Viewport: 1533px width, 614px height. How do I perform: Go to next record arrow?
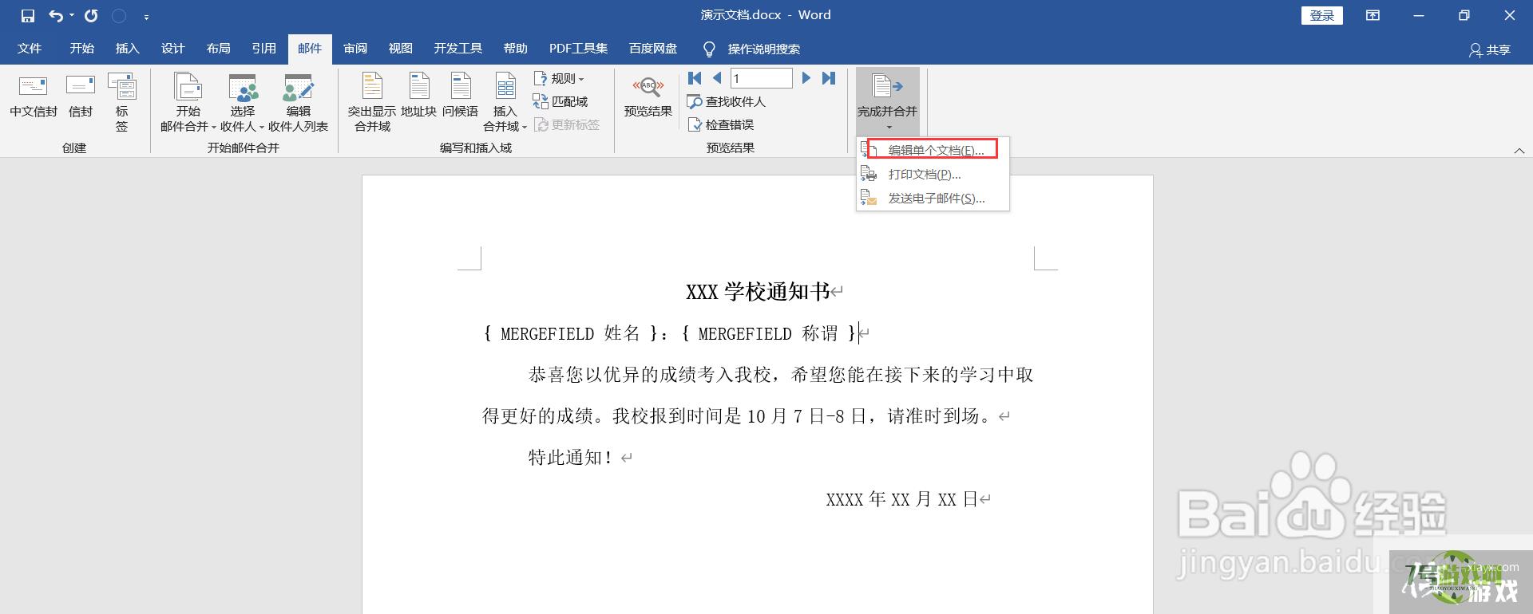coord(806,78)
